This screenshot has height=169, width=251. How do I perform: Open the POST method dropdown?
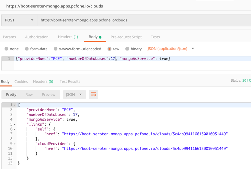coord(19,20)
